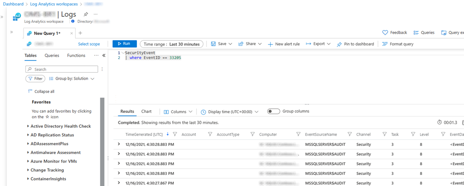The width and height of the screenshot is (464, 186).
Task: Click the EventSourceName column header
Action: pyautogui.click(x=321, y=134)
